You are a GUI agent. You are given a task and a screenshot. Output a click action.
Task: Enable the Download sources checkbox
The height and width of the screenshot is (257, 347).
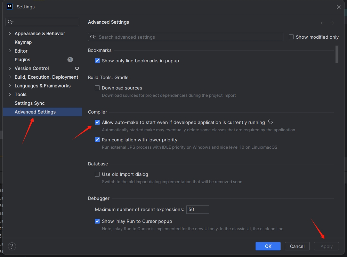coord(97,88)
